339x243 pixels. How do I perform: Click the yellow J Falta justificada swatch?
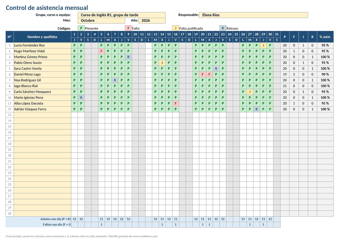coord(176,28)
